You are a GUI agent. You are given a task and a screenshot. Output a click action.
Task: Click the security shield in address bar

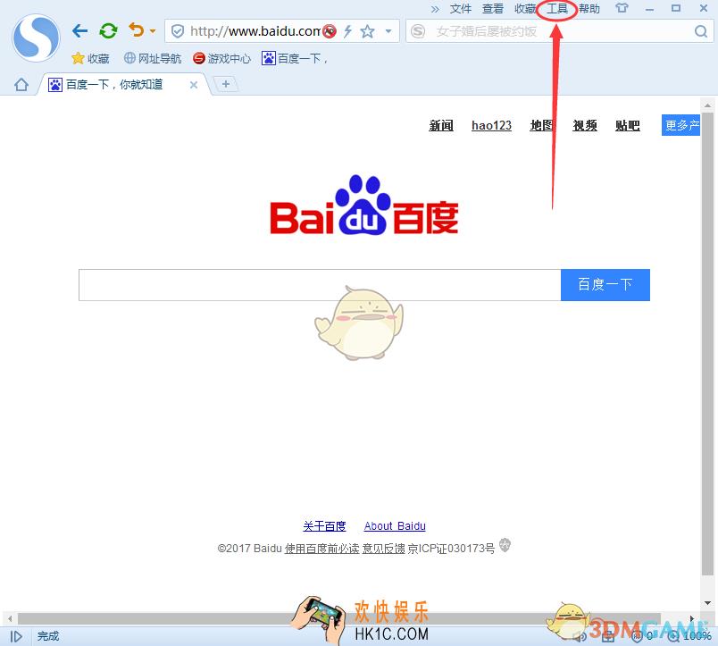pos(177,31)
